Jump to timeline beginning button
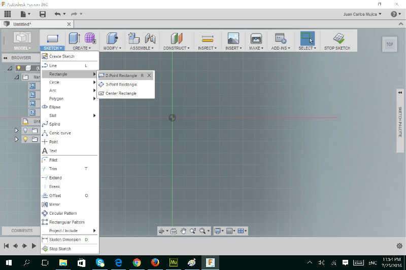 pyautogui.click(x=6, y=246)
